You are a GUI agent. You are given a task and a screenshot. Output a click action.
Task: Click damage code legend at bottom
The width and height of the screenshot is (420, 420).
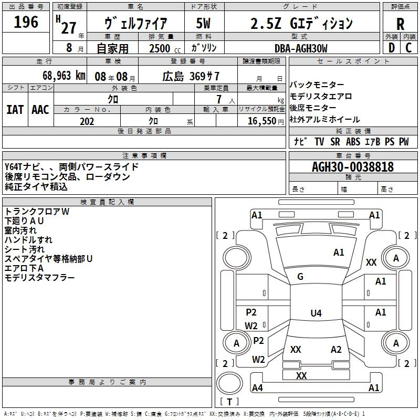click(185, 414)
